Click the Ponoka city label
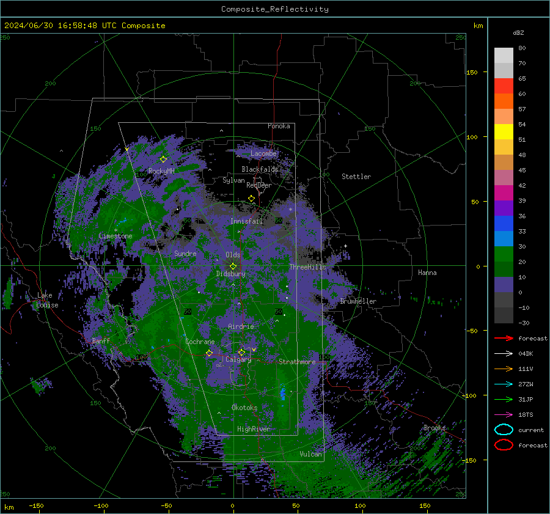Screen dimensions: 550x514 click(x=279, y=126)
